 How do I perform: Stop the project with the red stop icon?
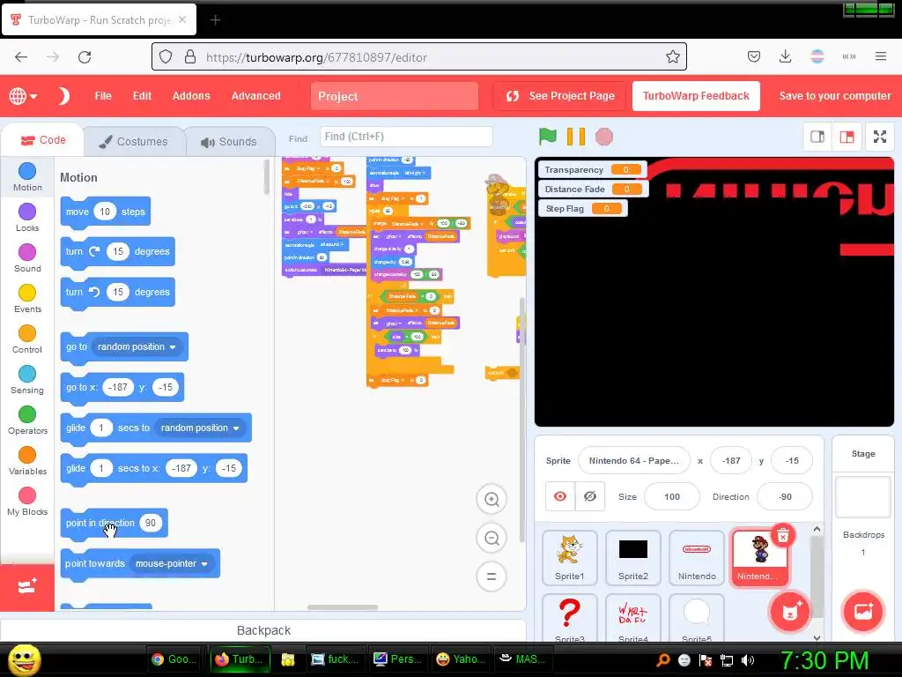tap(603, 137)
